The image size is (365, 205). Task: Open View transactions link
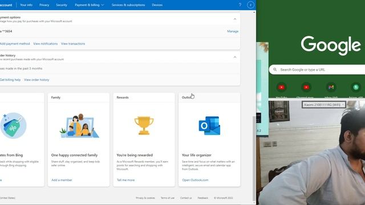(73, 44)
